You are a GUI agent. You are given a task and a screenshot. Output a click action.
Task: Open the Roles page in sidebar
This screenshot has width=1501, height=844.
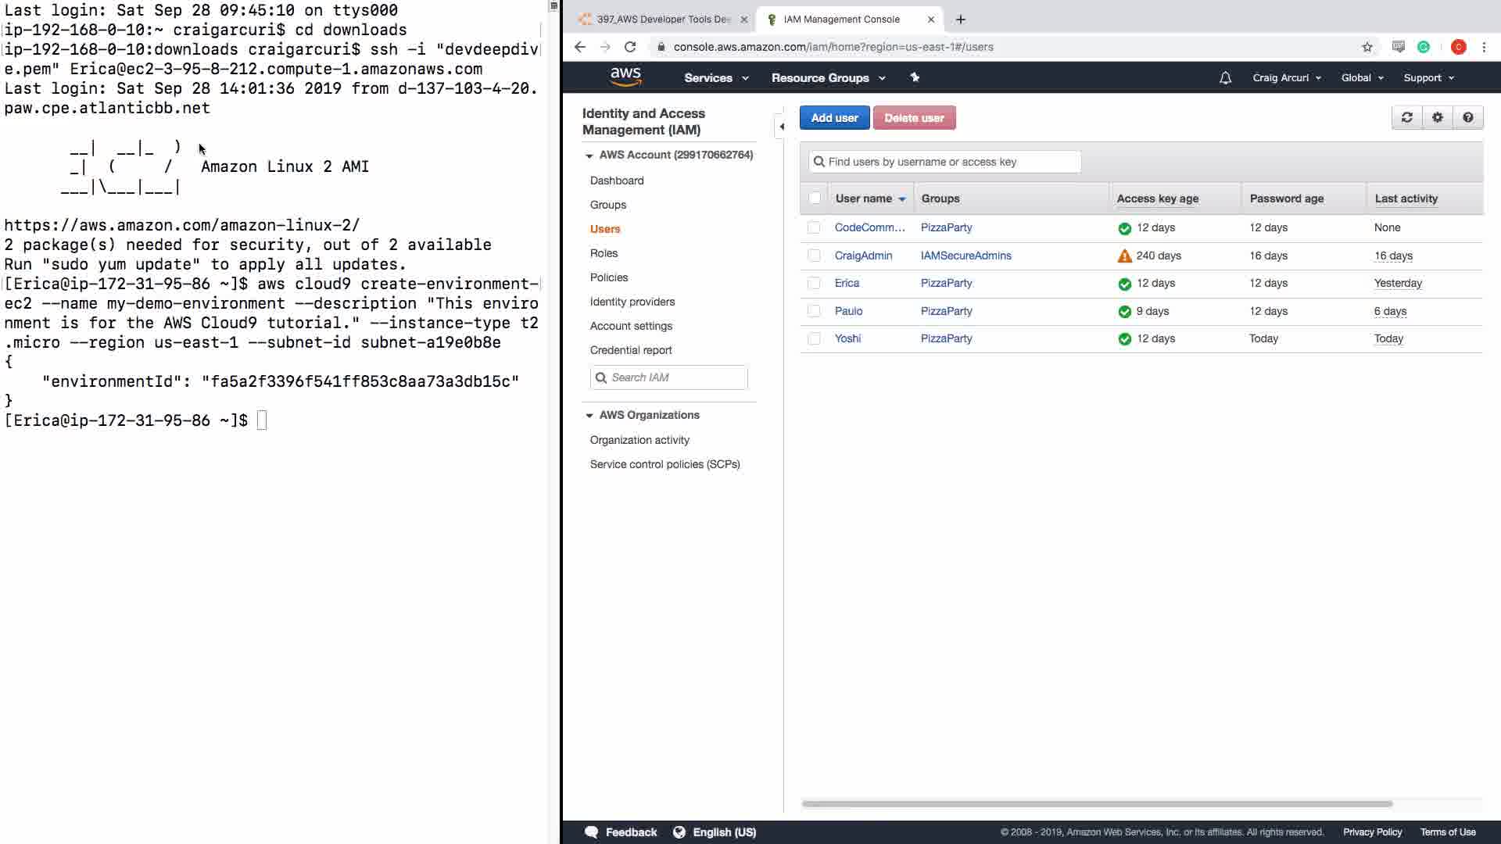(x=604, y=253)
